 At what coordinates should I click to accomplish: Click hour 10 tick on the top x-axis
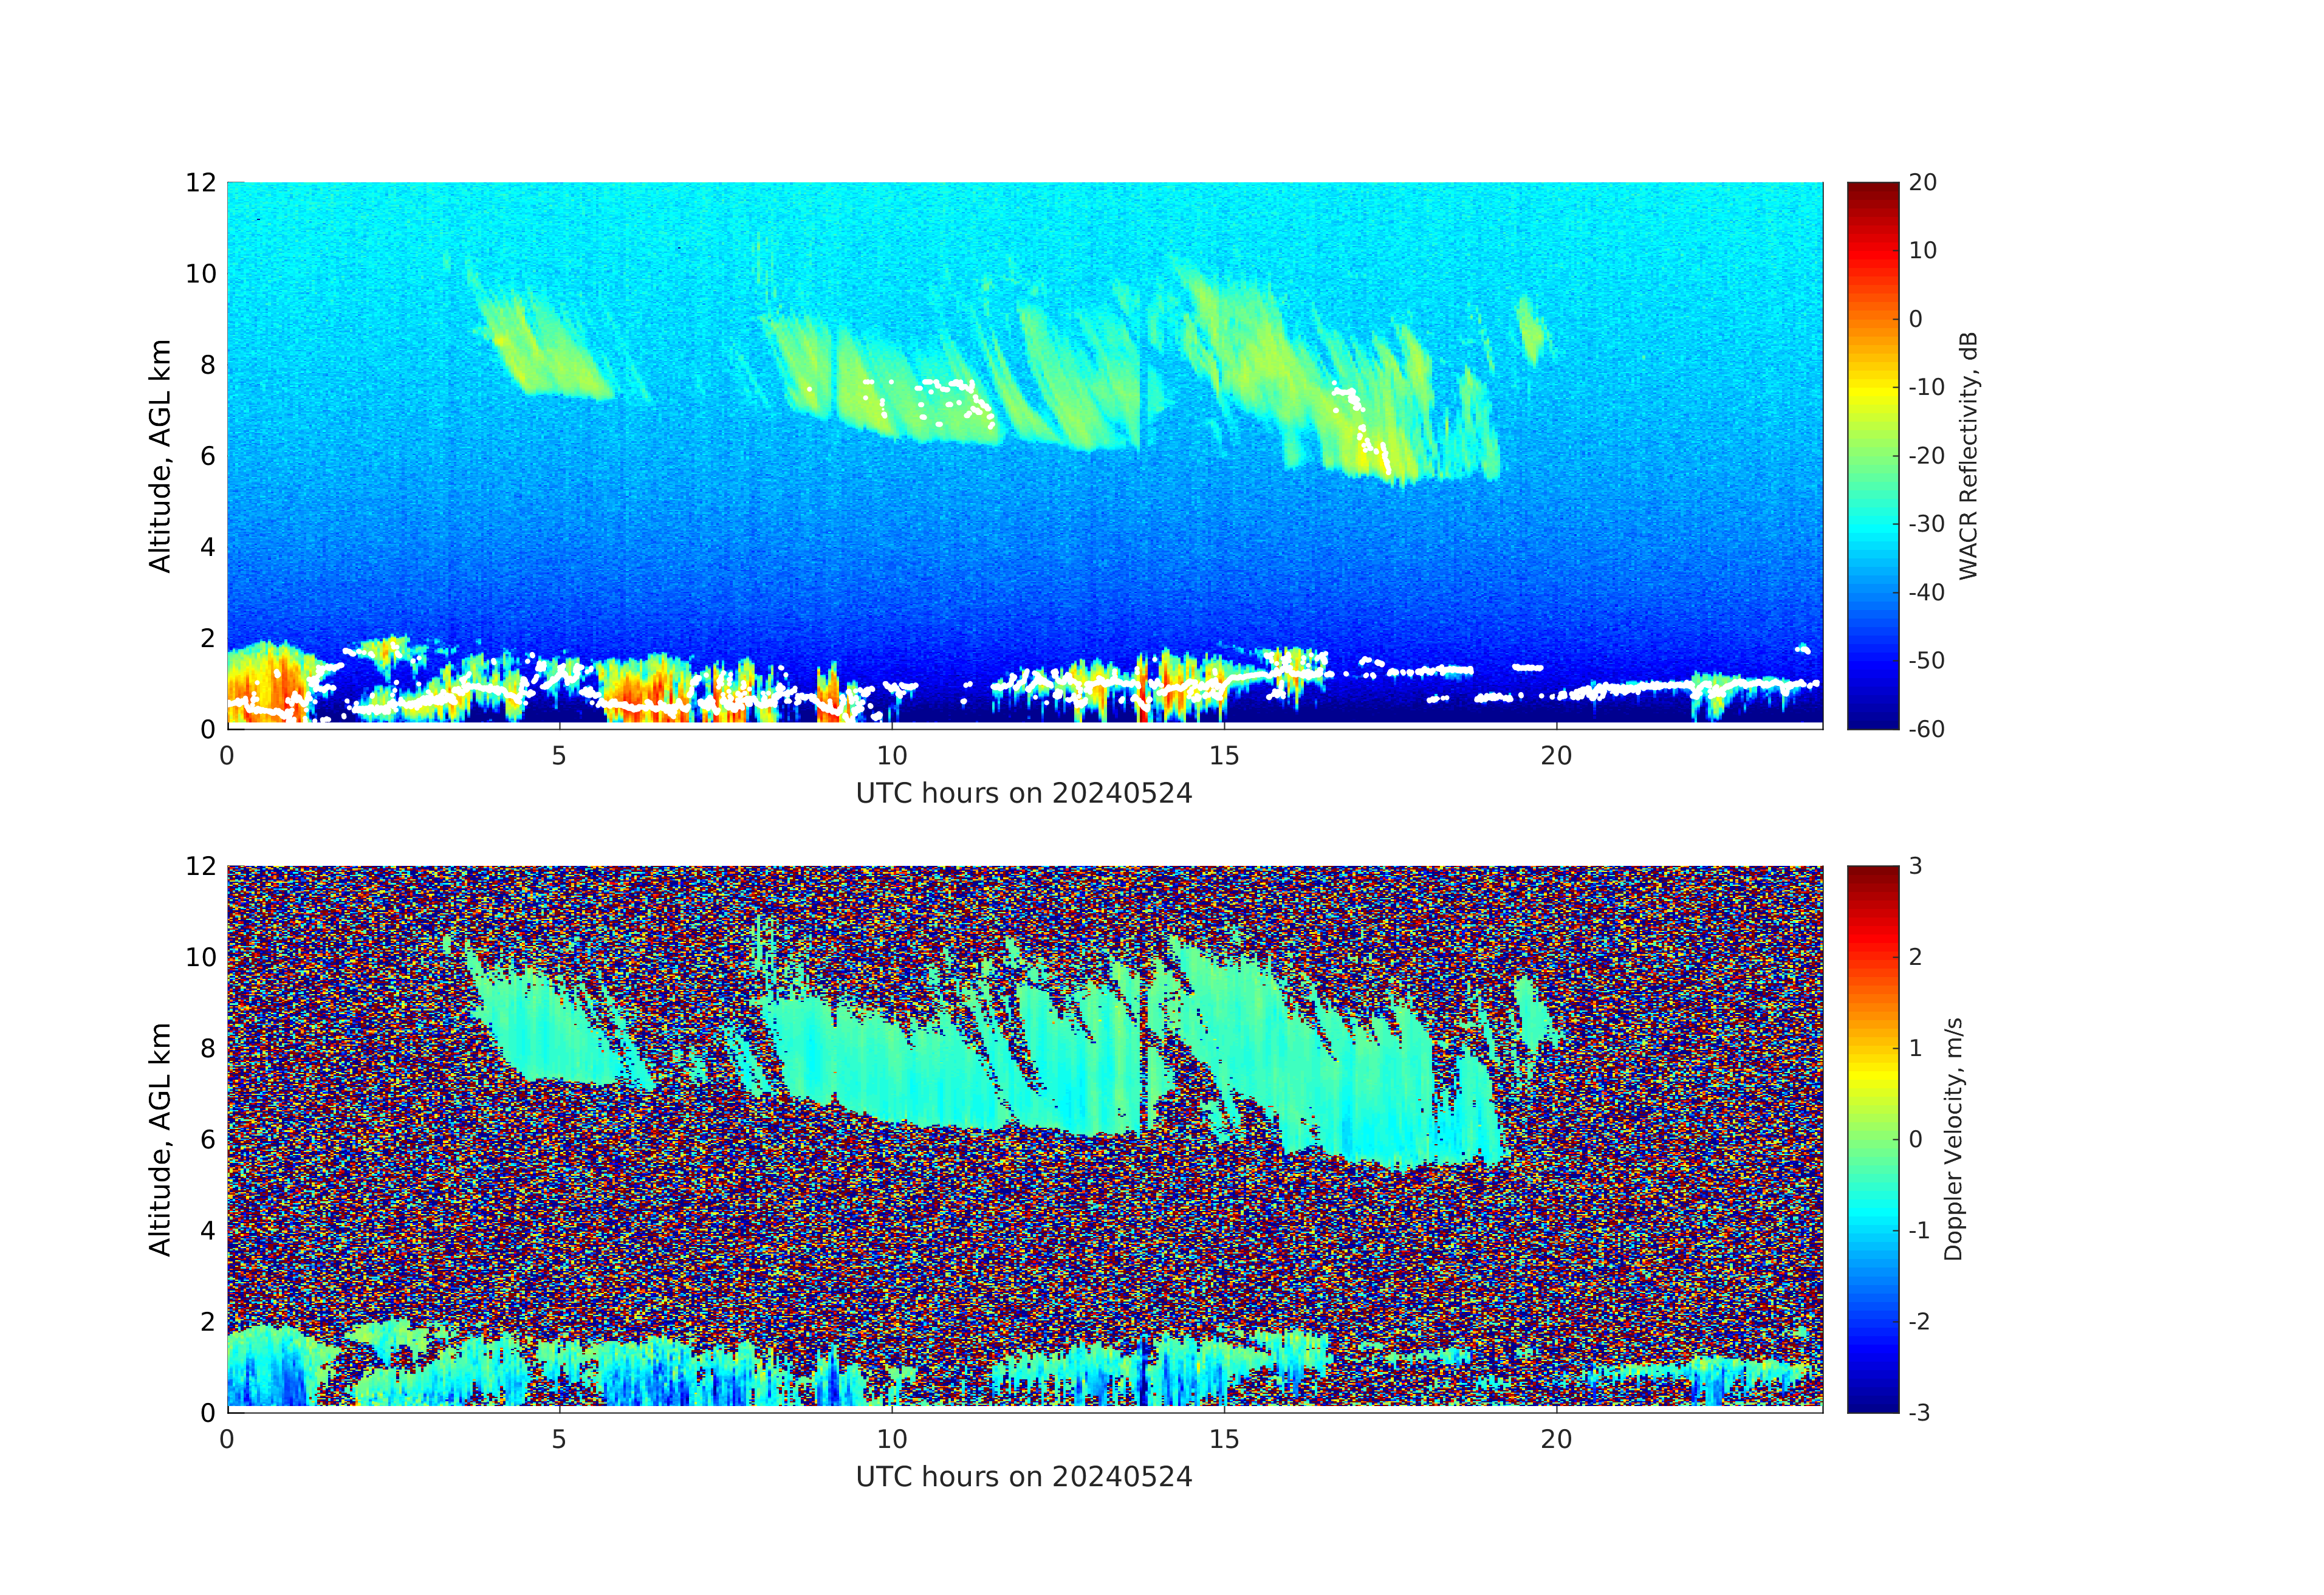[x=892, y=756]
